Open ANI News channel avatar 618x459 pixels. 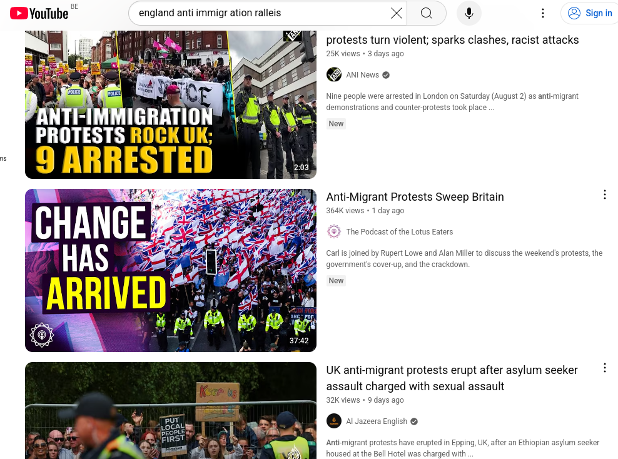tap(334, 75)
